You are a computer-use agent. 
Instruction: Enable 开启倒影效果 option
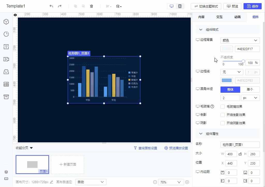(x=223, y=115)
